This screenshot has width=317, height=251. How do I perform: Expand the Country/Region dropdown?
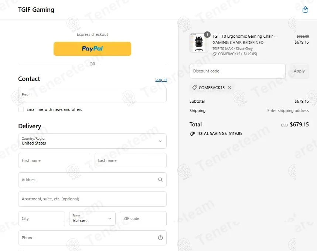click(92, 141)
